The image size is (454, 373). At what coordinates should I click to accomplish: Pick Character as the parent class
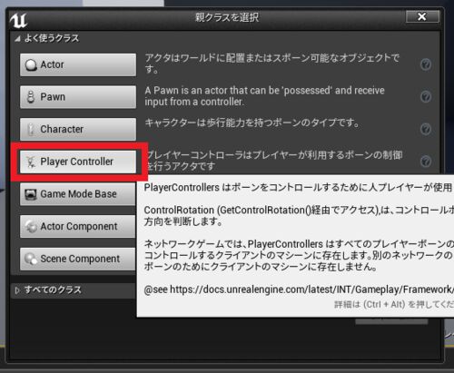[x=78, y=129]
